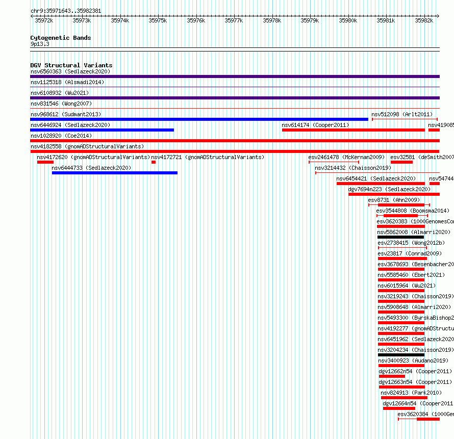Click the Cytogenetic Bands track title
Screen dimensions: 454x439
point(61,38)
